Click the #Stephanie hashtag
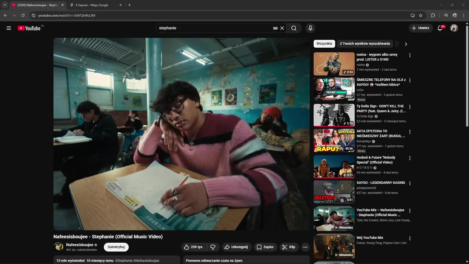The image size is (469, 264). click(x=124, y=261)
